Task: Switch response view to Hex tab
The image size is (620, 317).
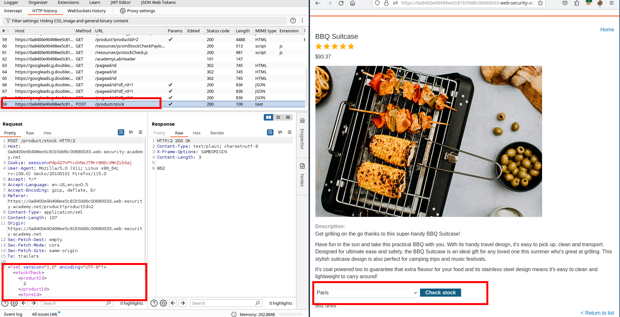Action: coord(197,133)
